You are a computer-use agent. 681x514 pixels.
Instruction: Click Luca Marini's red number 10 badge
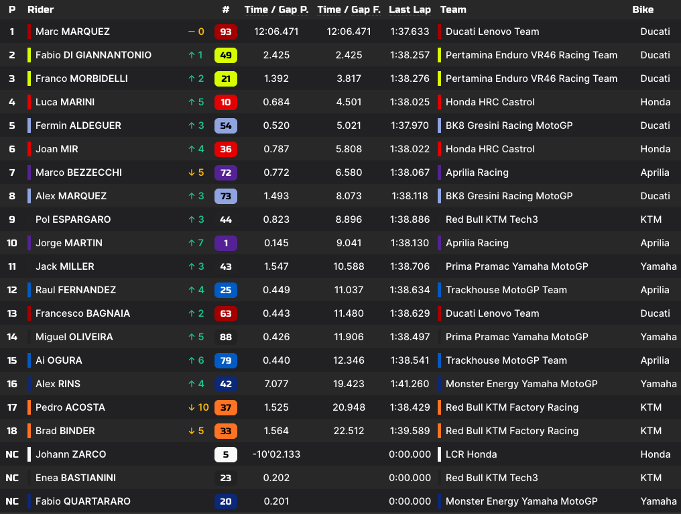[x=225, y=102]
